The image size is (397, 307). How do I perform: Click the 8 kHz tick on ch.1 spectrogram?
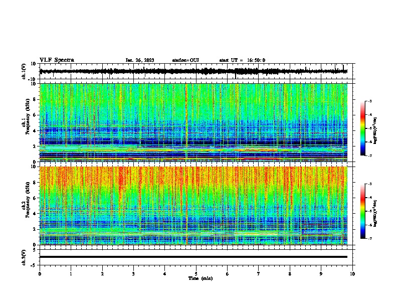[x=35, y=99]
